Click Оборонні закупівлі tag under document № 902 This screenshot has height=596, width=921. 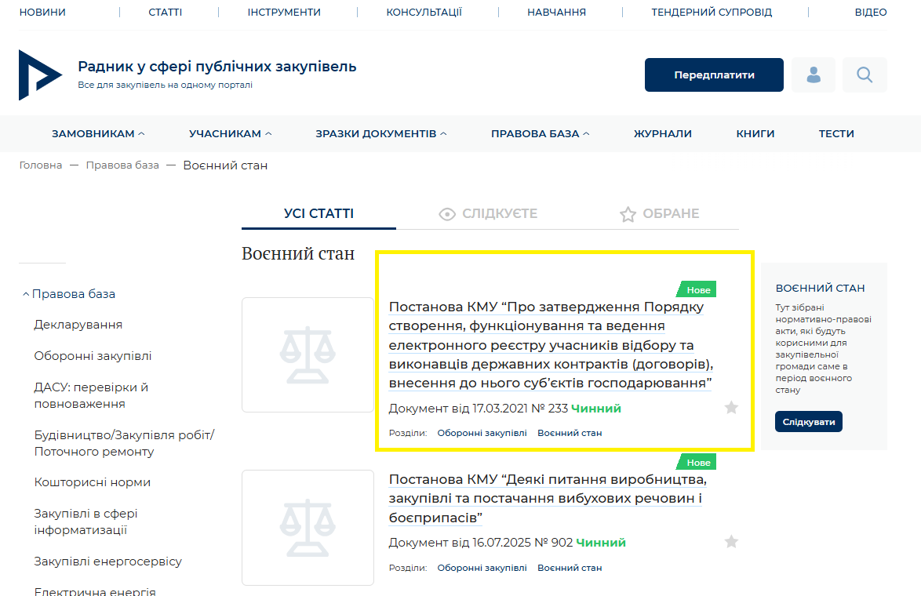pyautogui.click(x=482, y=568)
